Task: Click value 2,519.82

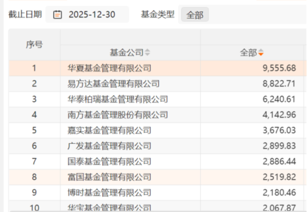Action: [279, 177]
